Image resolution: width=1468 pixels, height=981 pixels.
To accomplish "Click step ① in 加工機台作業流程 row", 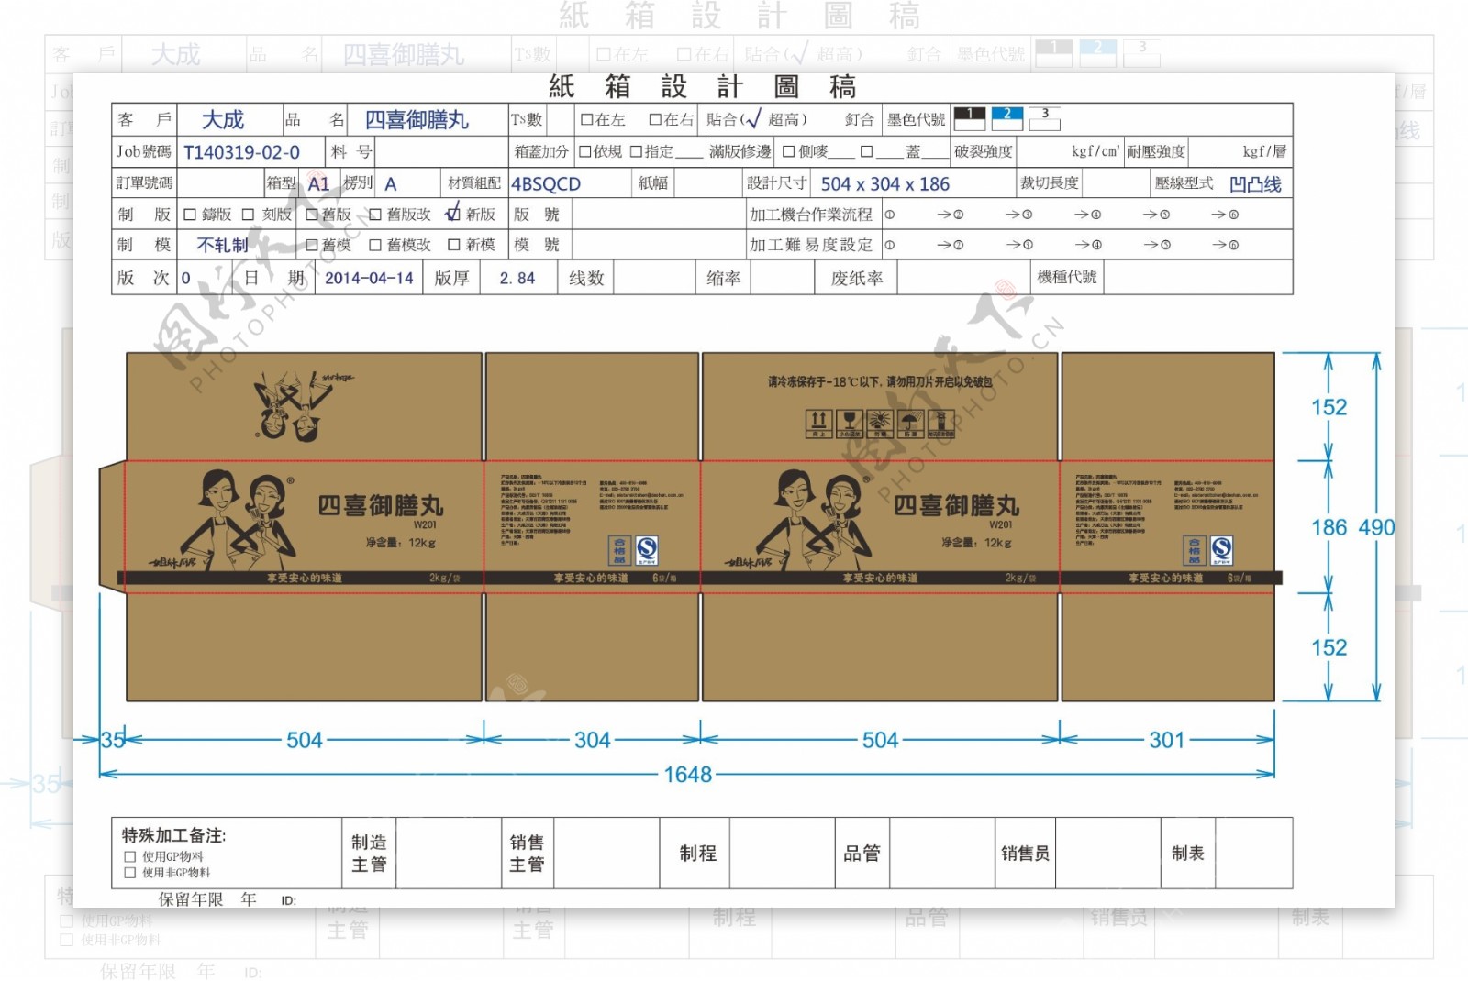I will (889, 215).
